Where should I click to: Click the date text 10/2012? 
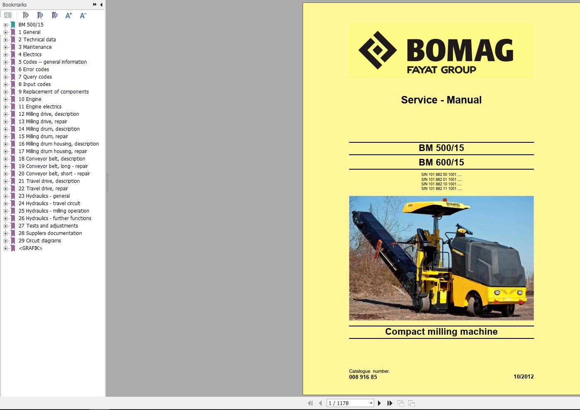click(x=524, y=376)
